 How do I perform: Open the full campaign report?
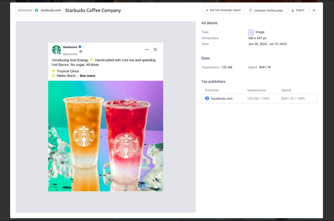[x=223, y=10]
